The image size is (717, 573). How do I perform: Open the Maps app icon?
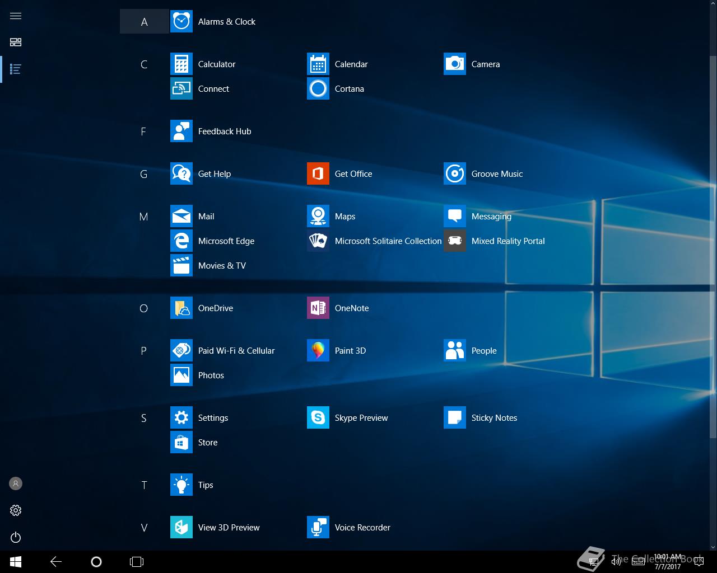(318, 217)
